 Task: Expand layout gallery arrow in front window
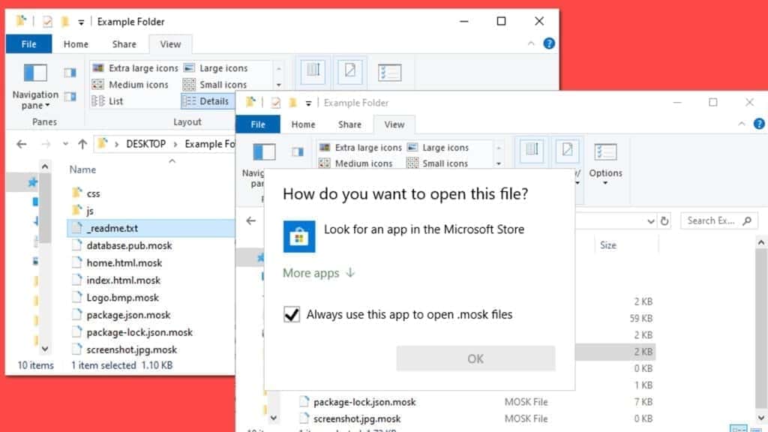tap(499, 163)
